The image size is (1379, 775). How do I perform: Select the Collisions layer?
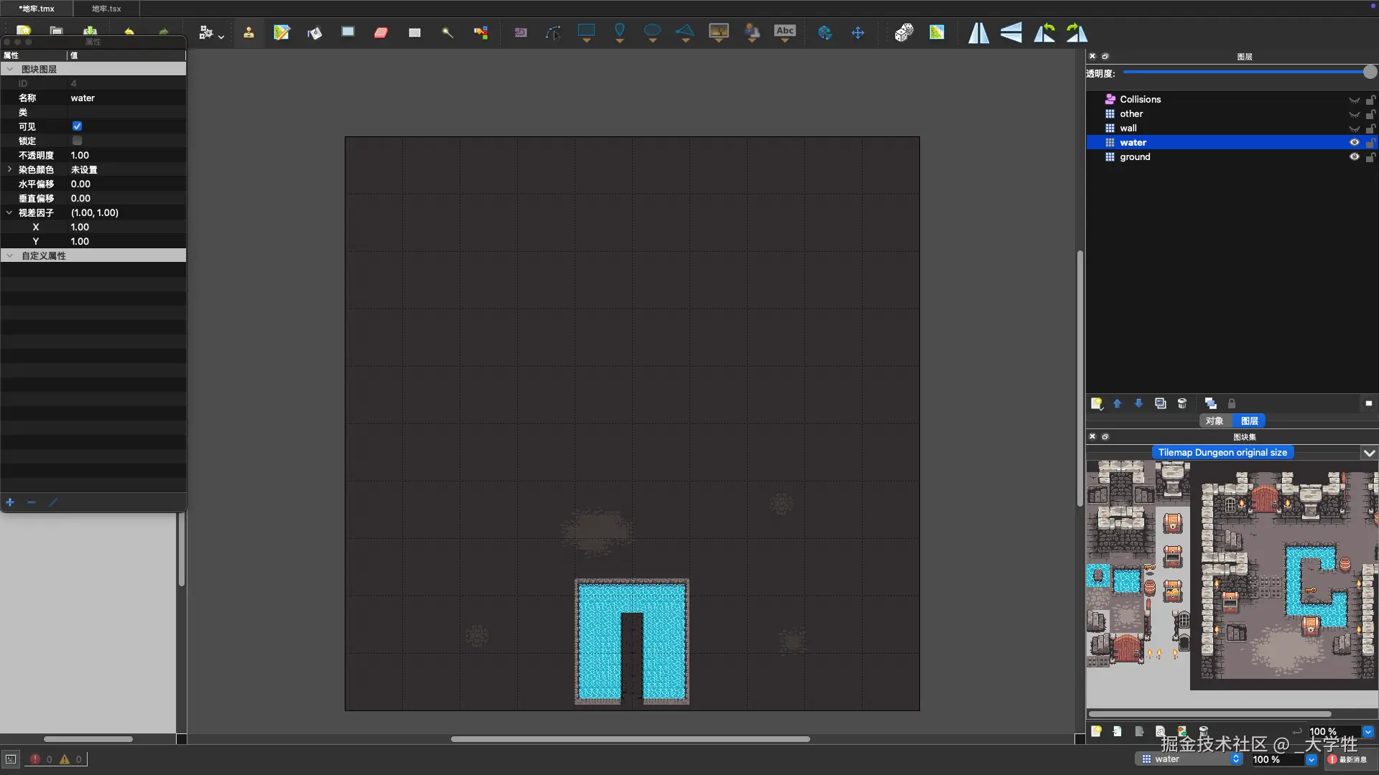tap(1140, 99)
